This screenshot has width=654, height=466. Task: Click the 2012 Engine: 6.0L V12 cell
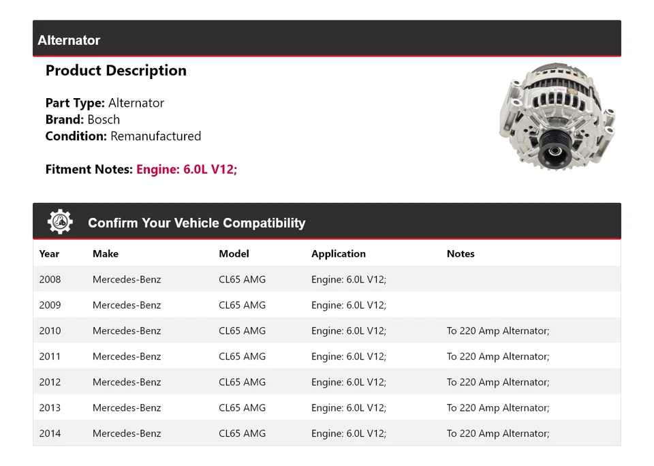(348, 382)
